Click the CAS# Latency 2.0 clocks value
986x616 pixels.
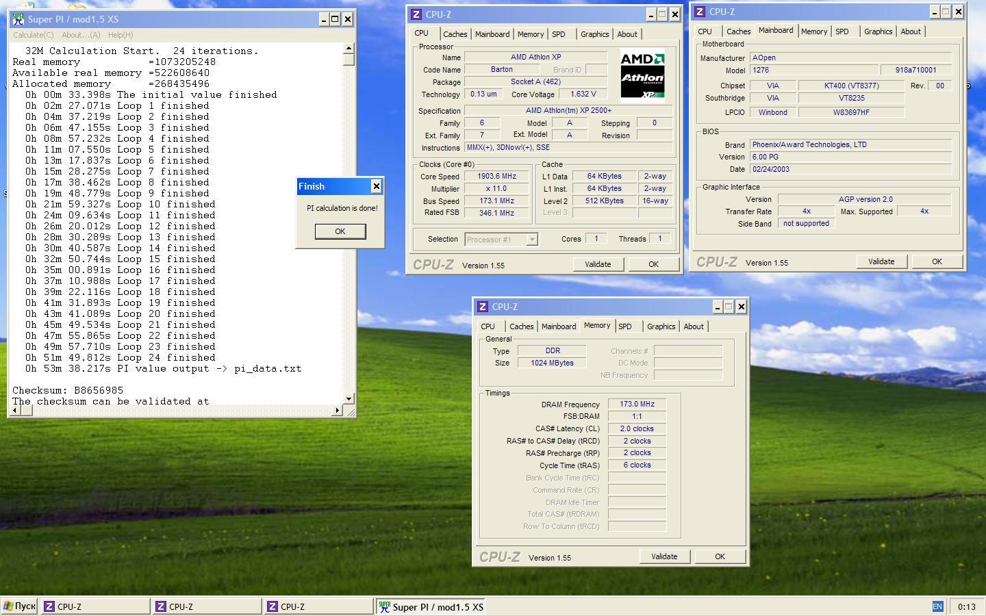pyautogui.click(x=637, y=428)
